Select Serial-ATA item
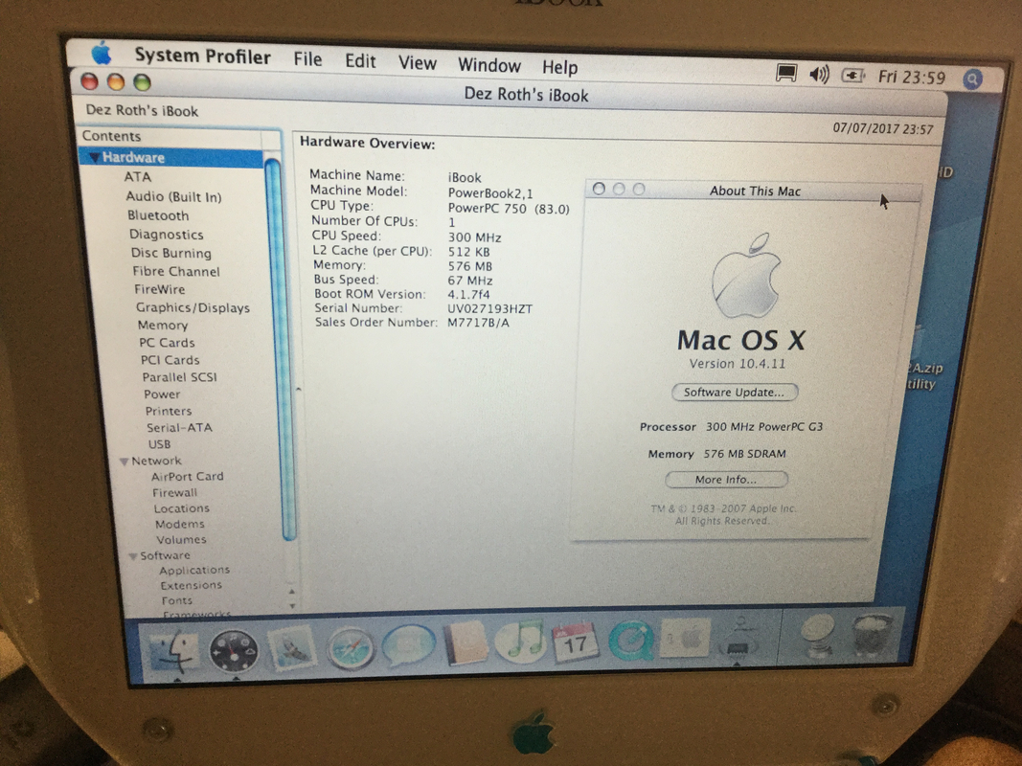The image size is (1022, 766). [x=180, y=428]
